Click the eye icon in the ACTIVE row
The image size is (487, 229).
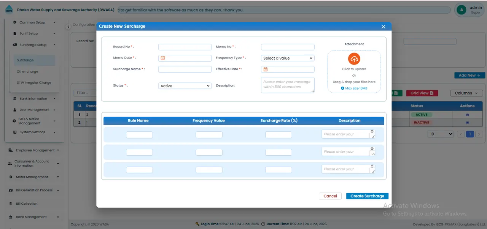(x=467, y=115)
